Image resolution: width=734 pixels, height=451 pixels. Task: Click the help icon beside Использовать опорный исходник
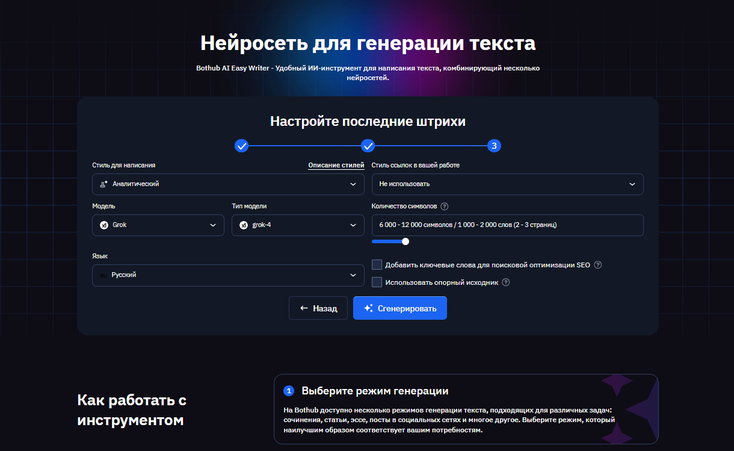click(x=506, y=282)
